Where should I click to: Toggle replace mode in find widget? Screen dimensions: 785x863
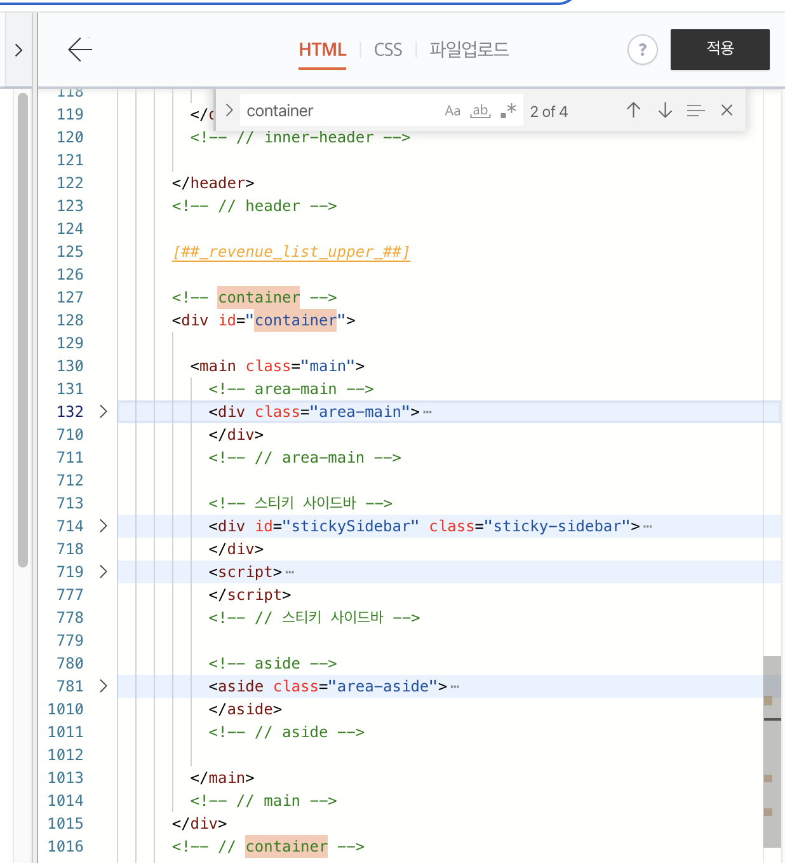(229, 111)
